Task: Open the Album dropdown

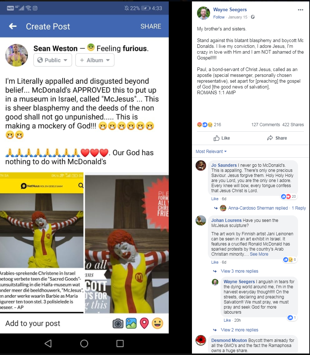Action: [95, 60]
